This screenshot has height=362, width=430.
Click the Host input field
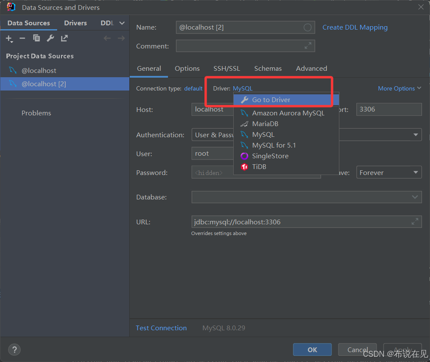click(213, 109)
